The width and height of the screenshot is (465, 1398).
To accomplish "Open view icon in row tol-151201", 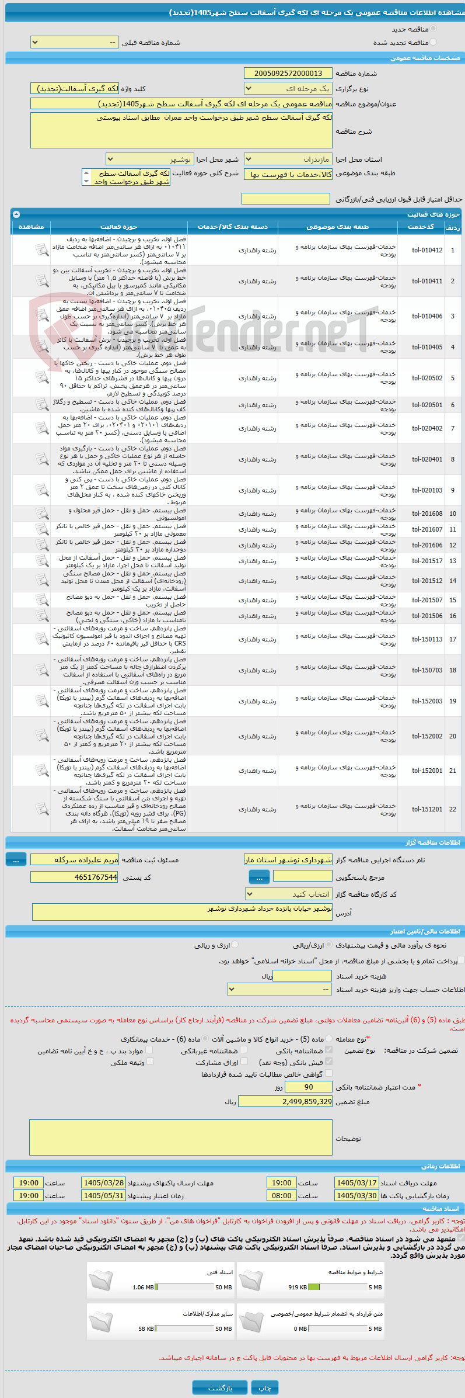I will pos(41,810).
